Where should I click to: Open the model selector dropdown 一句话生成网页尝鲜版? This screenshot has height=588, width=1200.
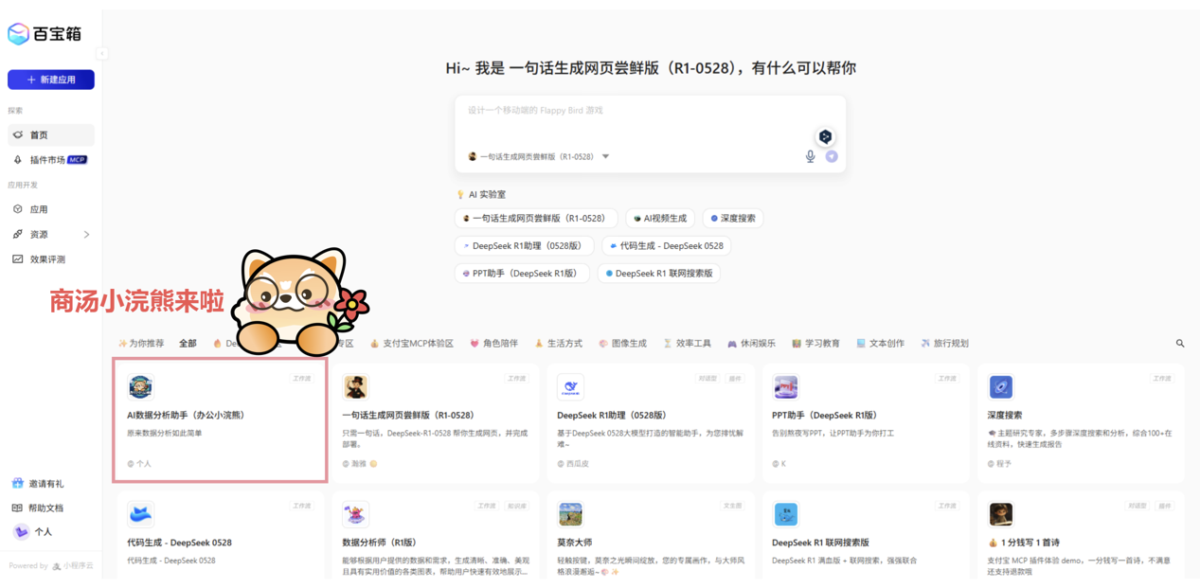538,156
